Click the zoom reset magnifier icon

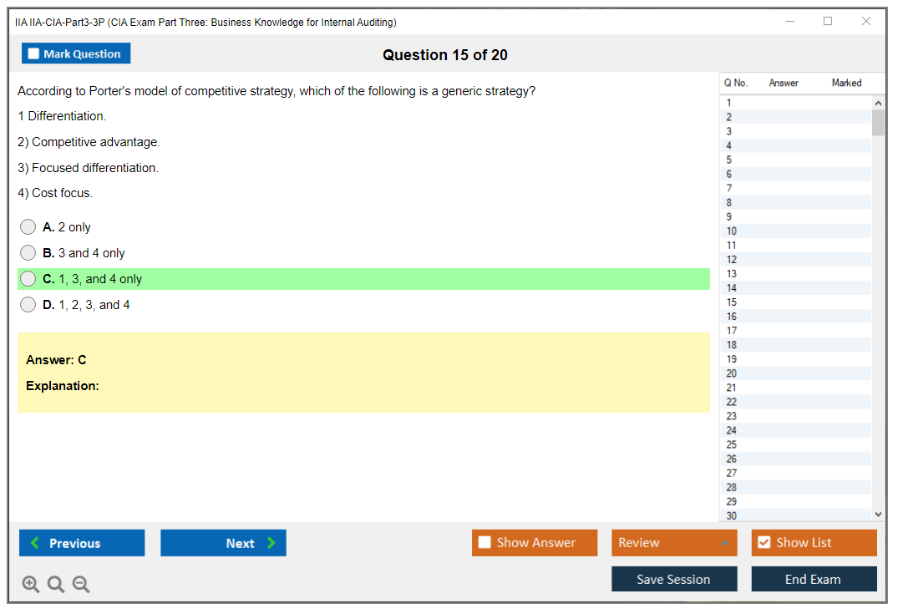tap(56, 585)
